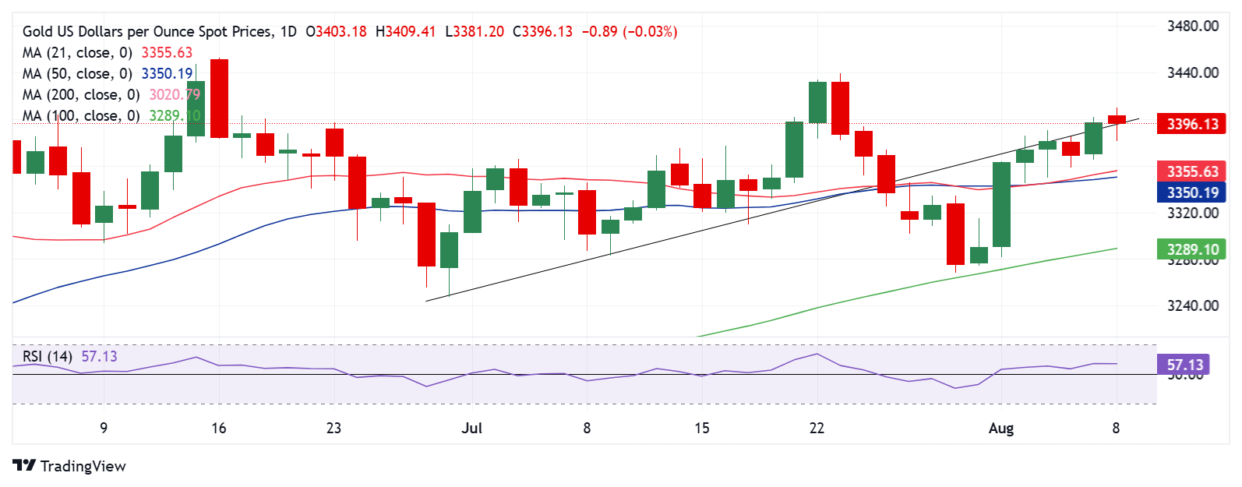1242x487 pixels.
Task: Click the 3480.00 price axis label
Action: tap(1192, 26)
